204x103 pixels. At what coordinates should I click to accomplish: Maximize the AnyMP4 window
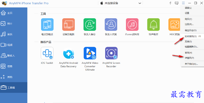click(196, 3)
